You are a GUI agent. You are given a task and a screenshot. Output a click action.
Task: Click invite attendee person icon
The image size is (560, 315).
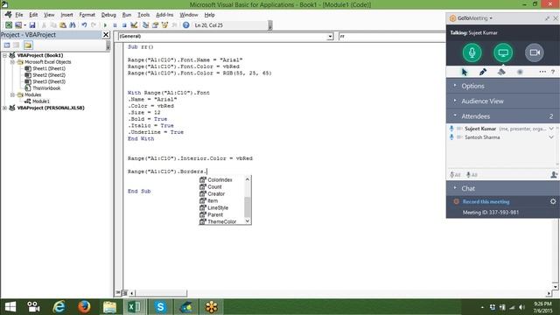tap(554, 175)
